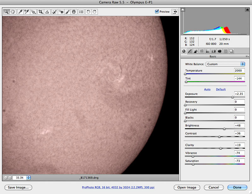The width and height of the screenshot is (252, 194).
Task: Activate the Crop tool
Action: click(x=40, y=12)
